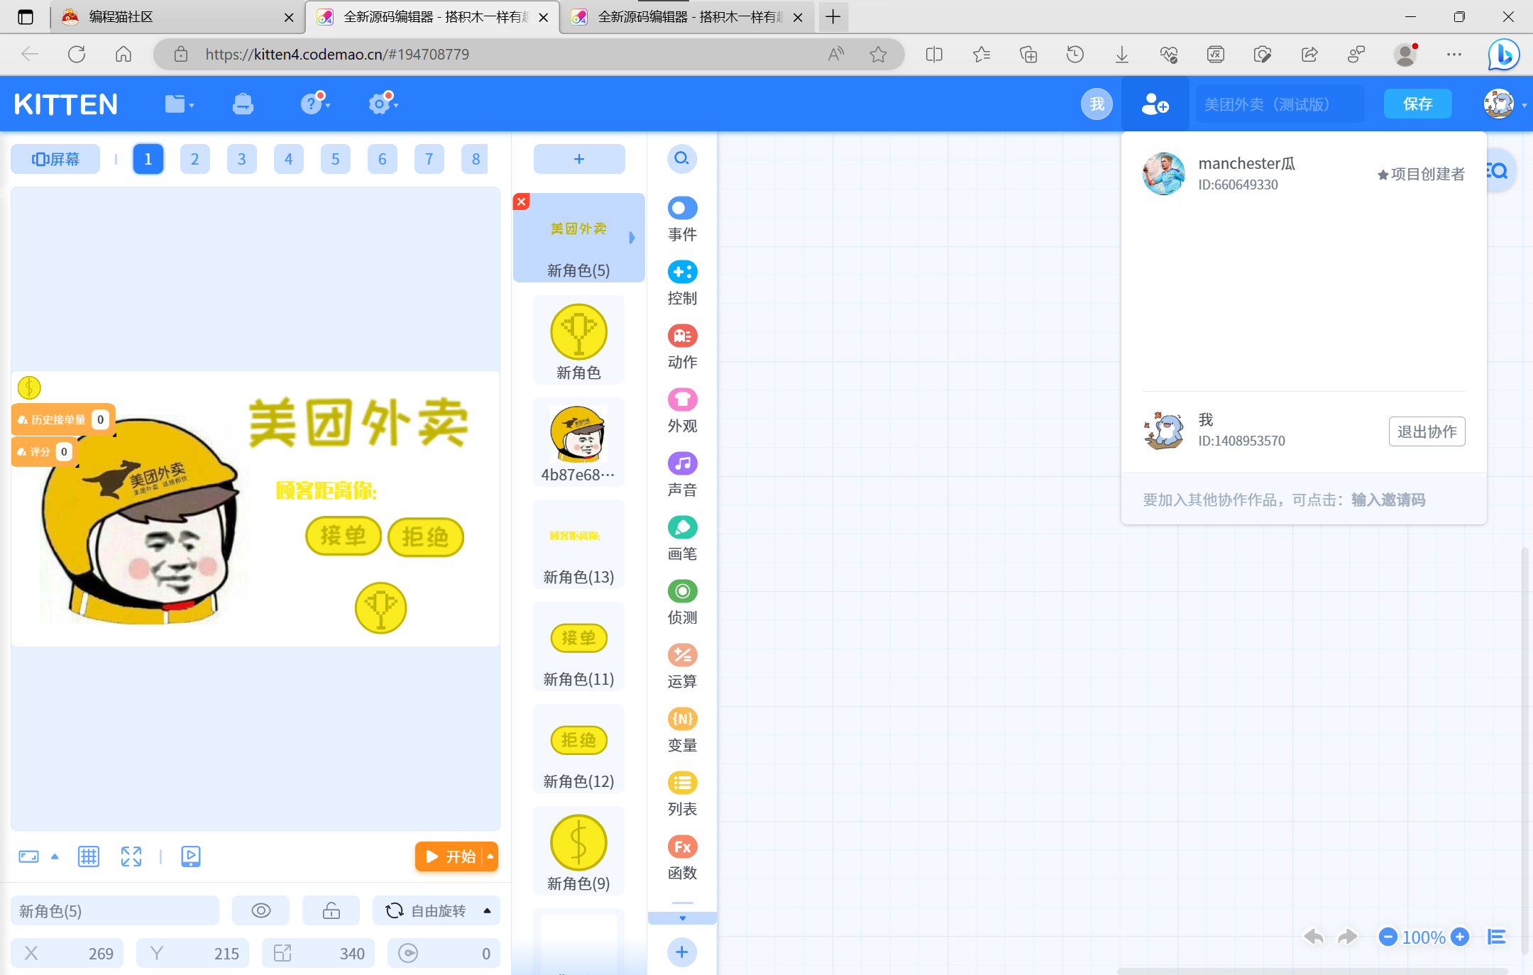This screenshot has width=1533, height=975.
Task: Switch to the 编程猫社区 browser tab
Action: point(177,17)
